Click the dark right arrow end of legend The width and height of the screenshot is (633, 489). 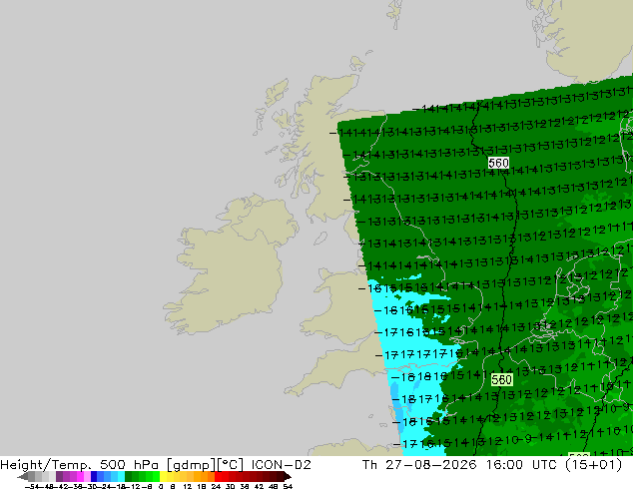(x=287, y=477)
